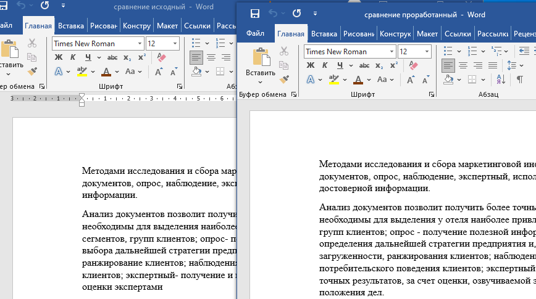Click the Вставить paste icon in проработанный window

tap(261, 57)
